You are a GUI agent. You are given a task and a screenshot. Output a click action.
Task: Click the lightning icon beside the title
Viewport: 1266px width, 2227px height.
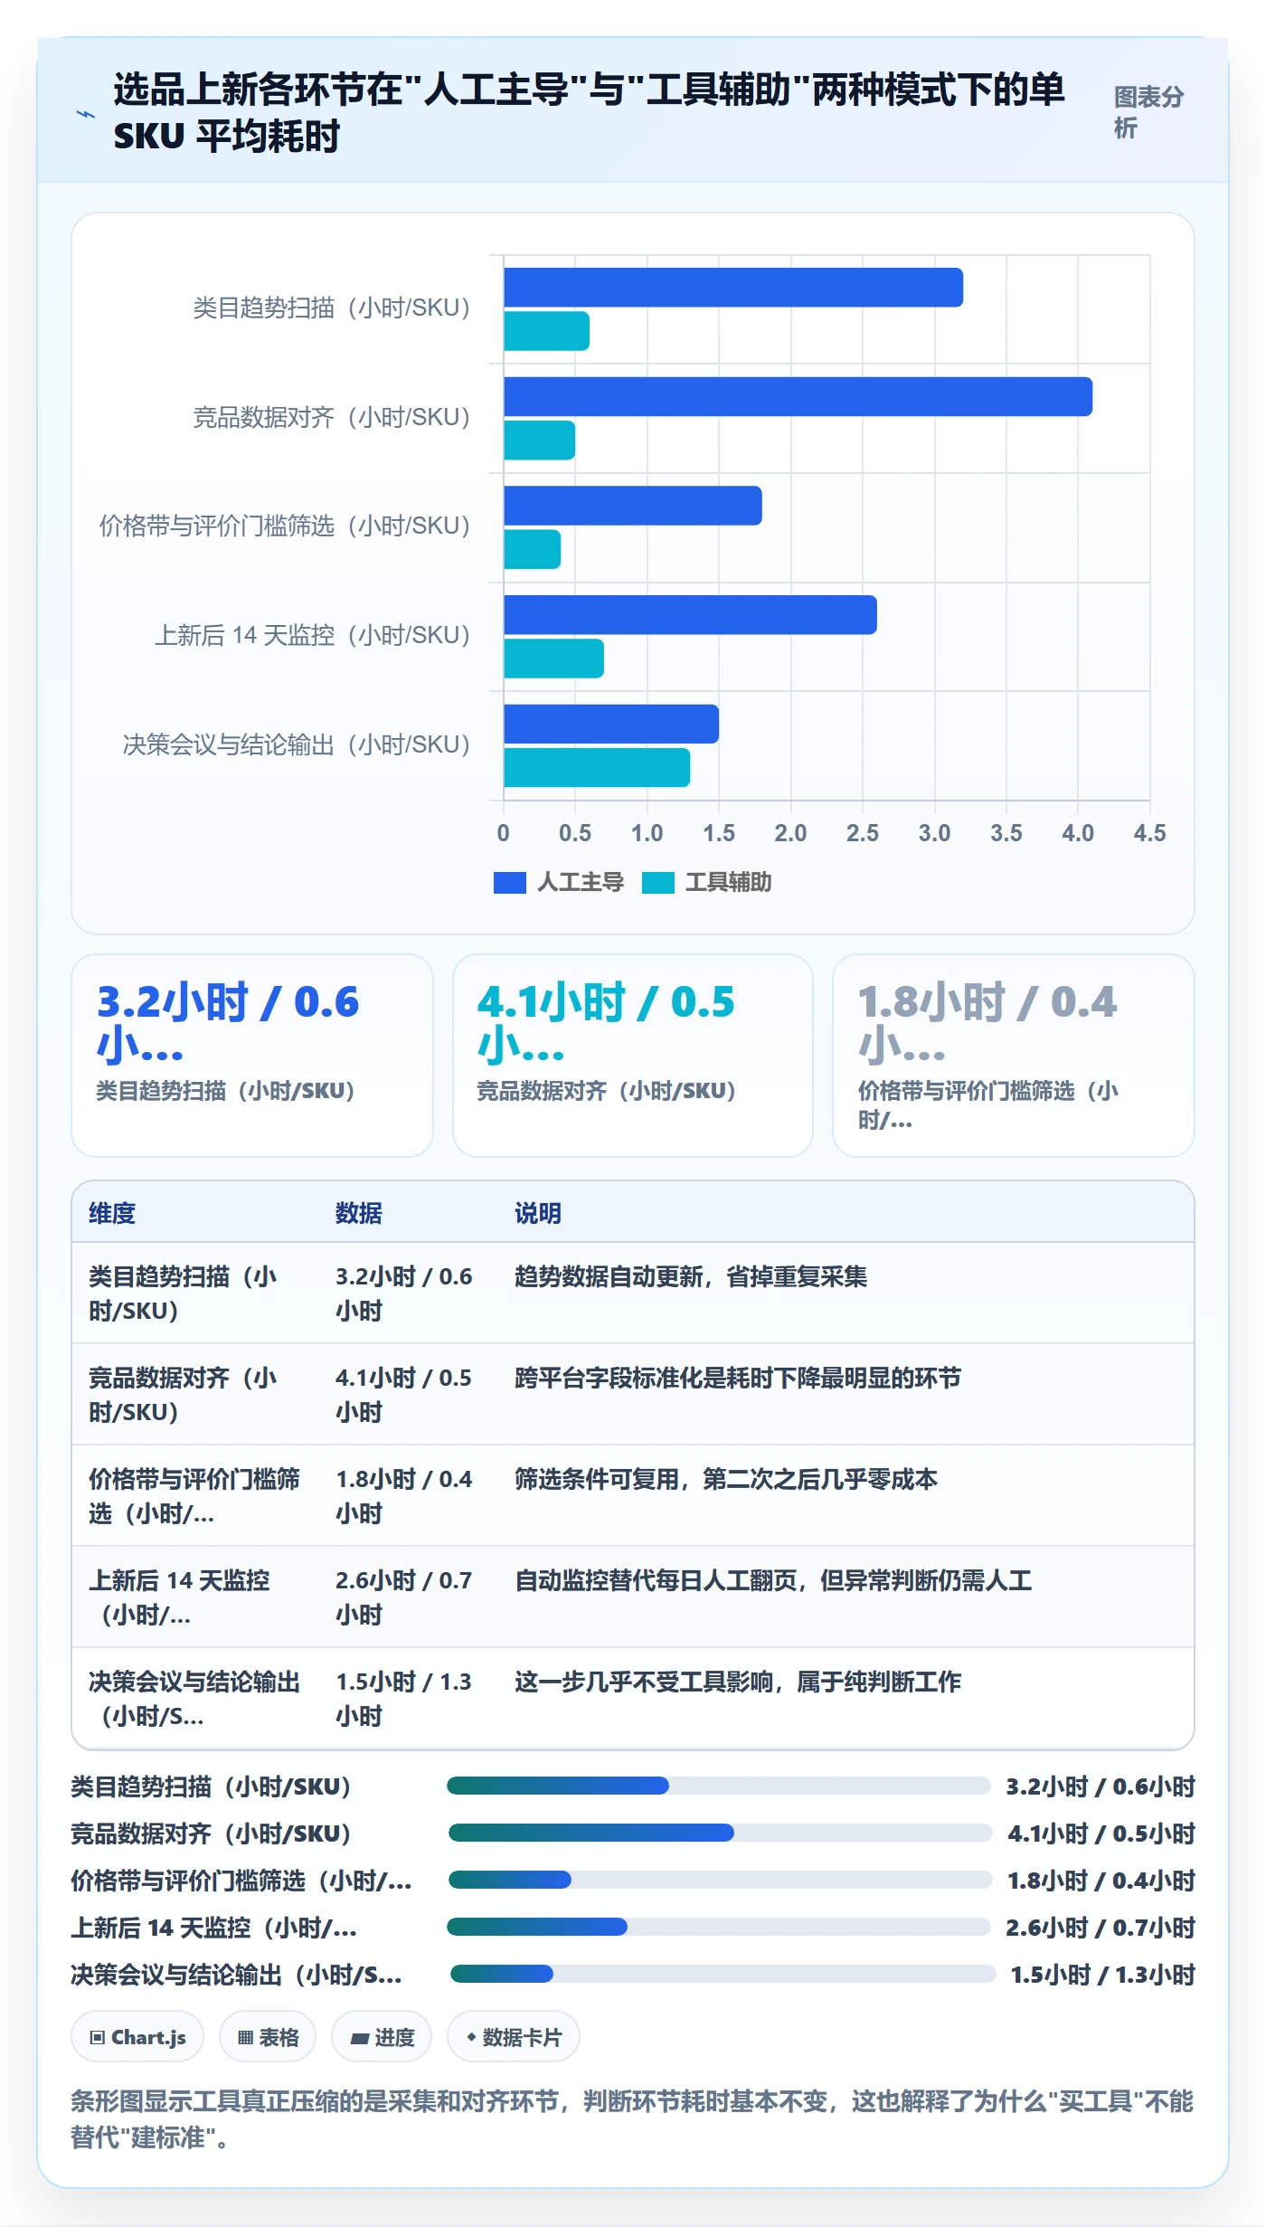click(x=86, y=114)
